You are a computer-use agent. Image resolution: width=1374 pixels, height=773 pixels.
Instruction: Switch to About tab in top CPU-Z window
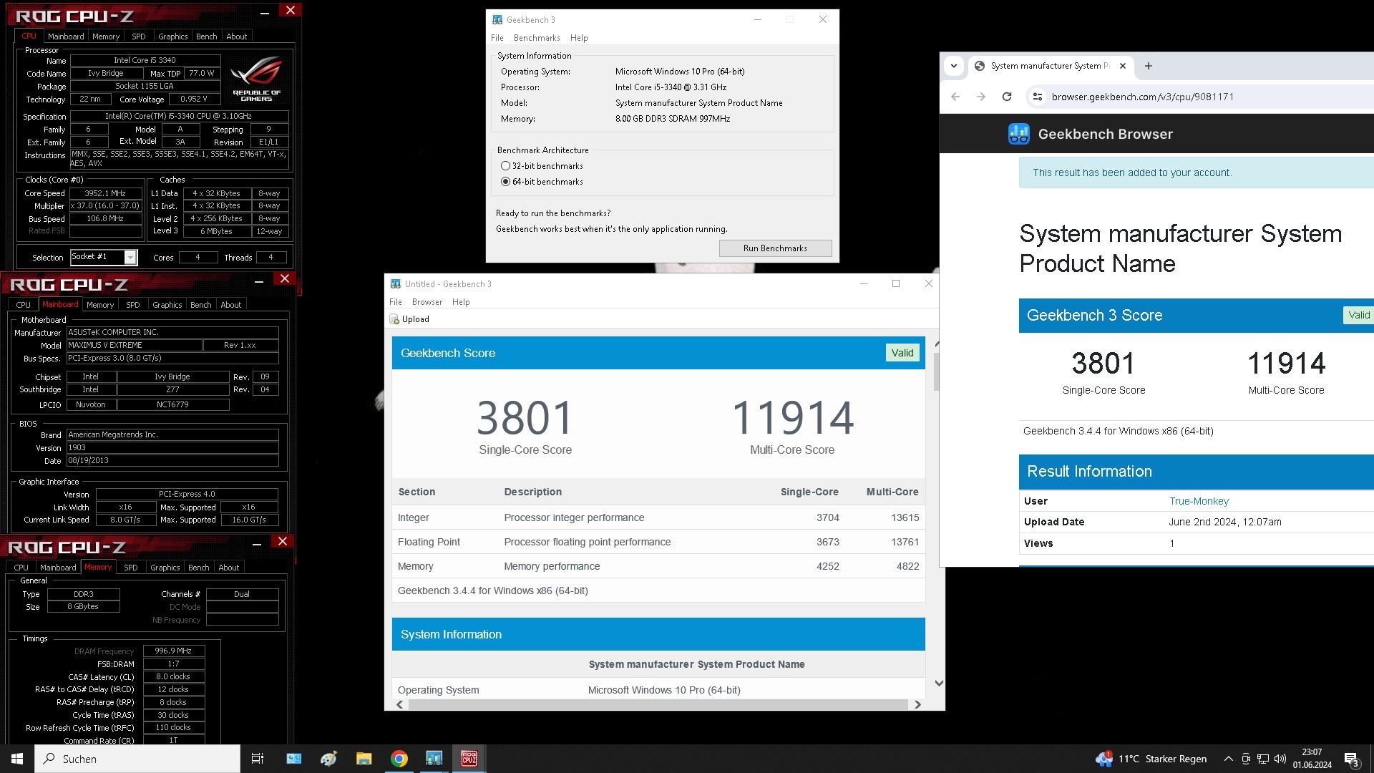pyautogui.click(x=237, y=37)
